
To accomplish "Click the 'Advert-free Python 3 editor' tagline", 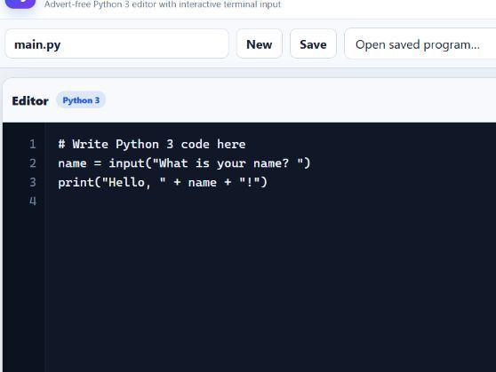I will pos(163,4).
